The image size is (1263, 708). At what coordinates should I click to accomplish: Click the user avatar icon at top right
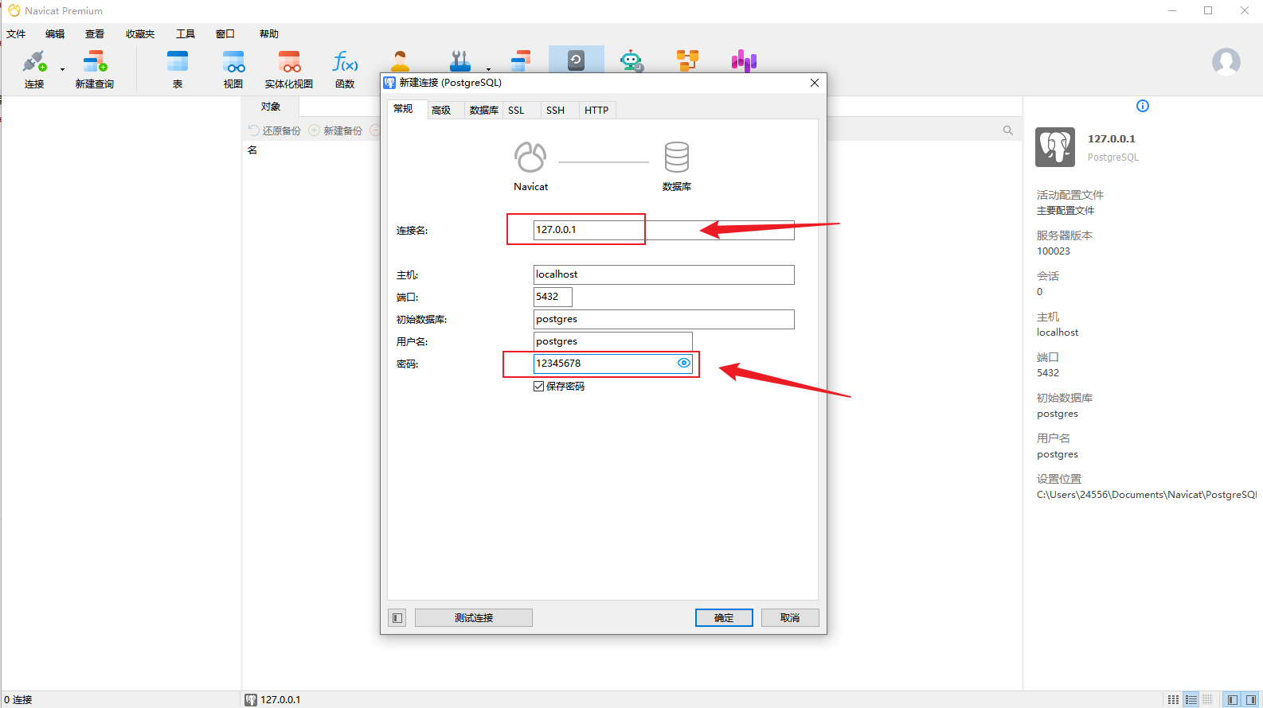pos(1226,61)
